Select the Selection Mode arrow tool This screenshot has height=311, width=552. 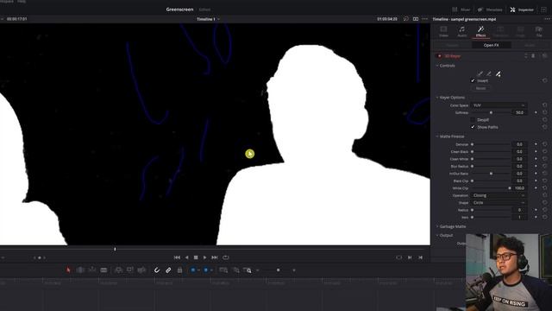tap(68, 270)
